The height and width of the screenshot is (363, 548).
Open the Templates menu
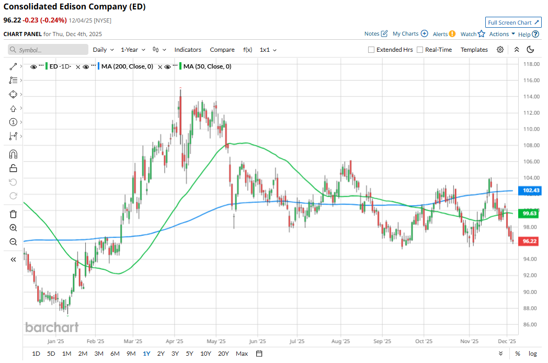pyautogui.click(x=474, y=50)
